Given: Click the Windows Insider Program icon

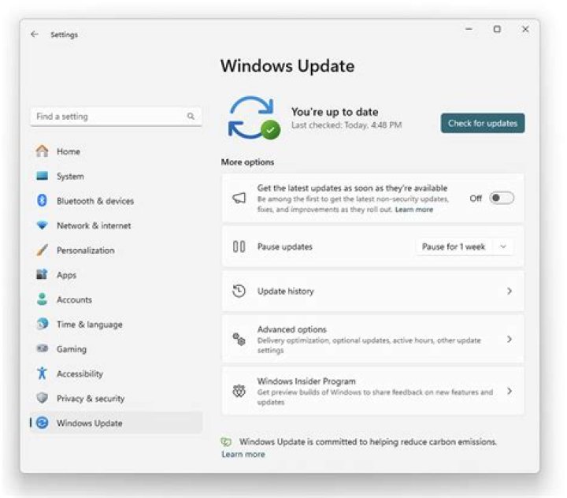Looking at the screenshot, I should (x=239, y=392).
